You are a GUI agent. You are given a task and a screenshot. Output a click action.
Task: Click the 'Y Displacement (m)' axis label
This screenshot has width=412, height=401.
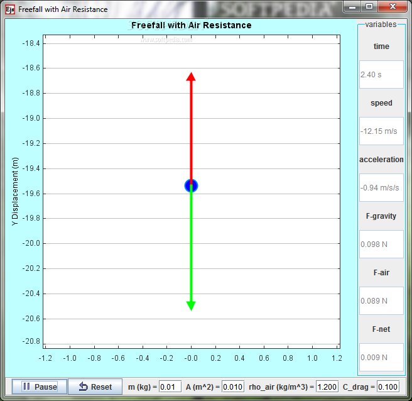point(15,192)
